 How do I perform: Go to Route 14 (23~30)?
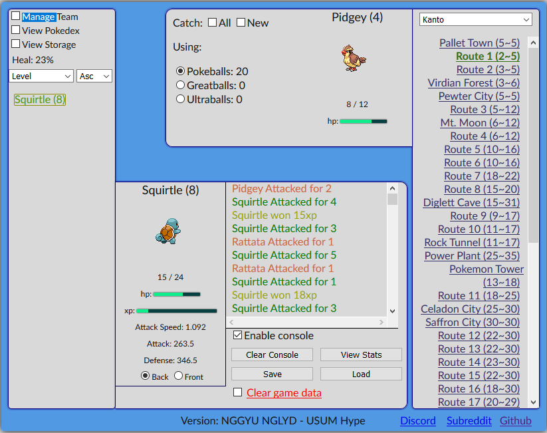tap(479, 362)
